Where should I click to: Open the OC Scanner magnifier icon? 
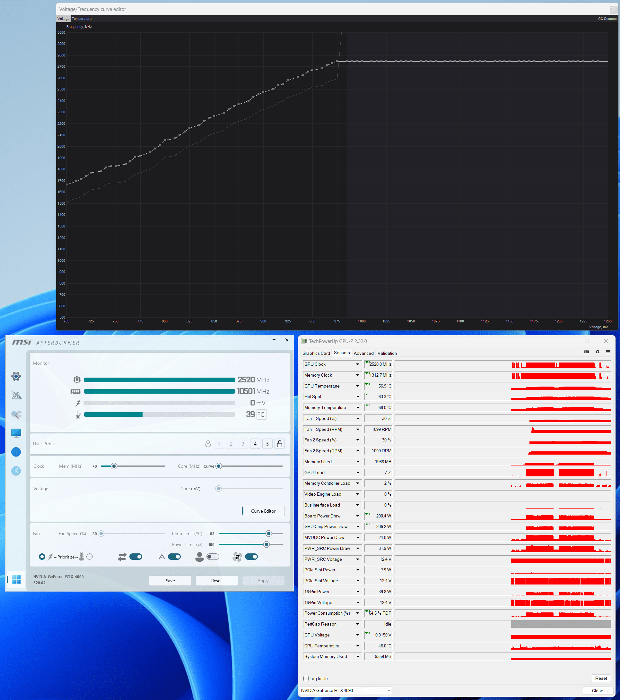click(x=16, y=414)
